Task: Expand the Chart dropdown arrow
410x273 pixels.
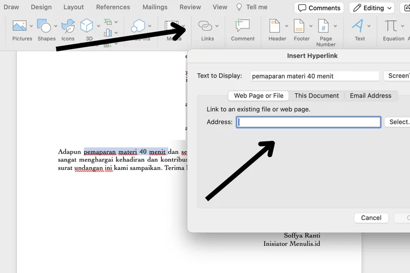Action: click(x=116, y=33)
